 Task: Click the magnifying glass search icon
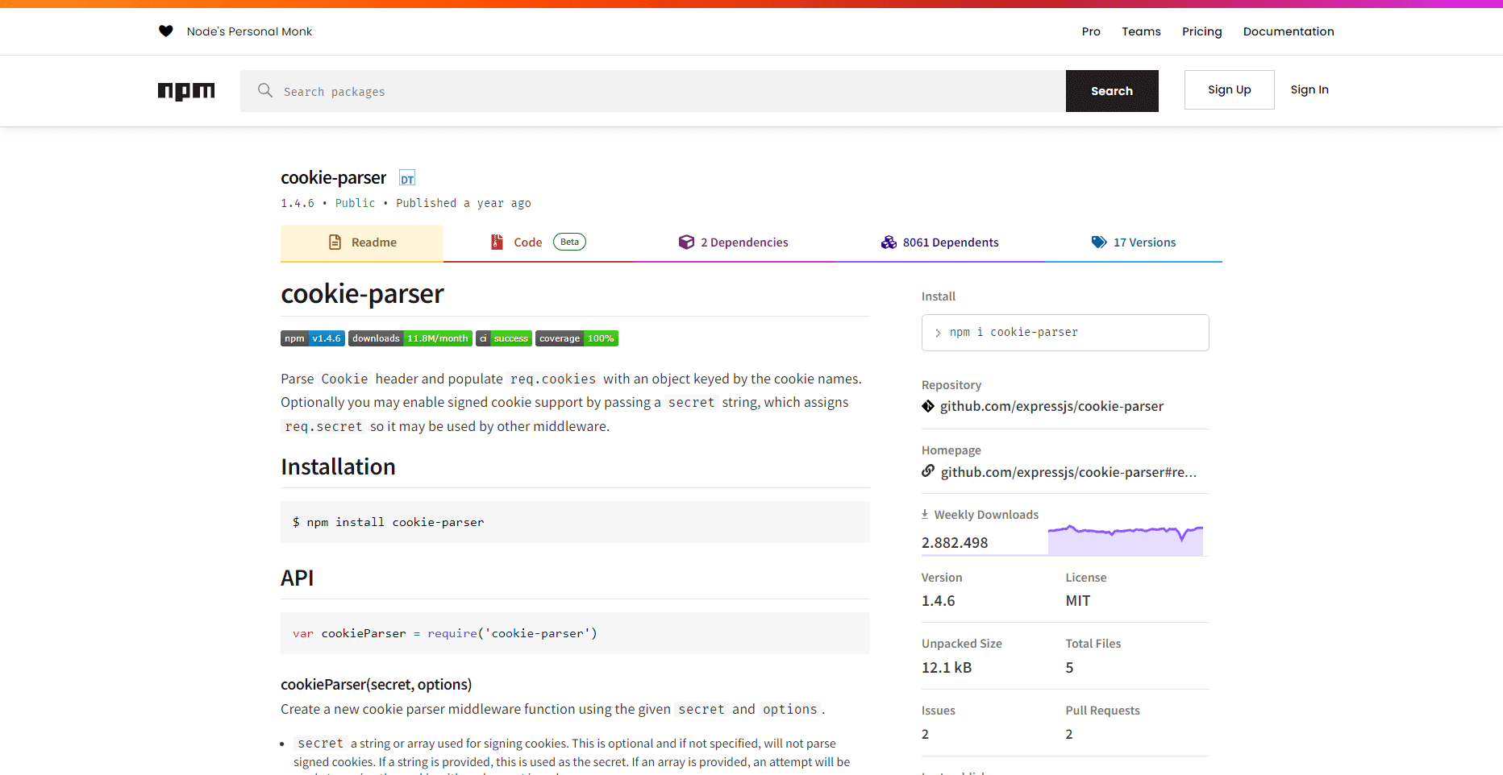click(x=265, y=90)
